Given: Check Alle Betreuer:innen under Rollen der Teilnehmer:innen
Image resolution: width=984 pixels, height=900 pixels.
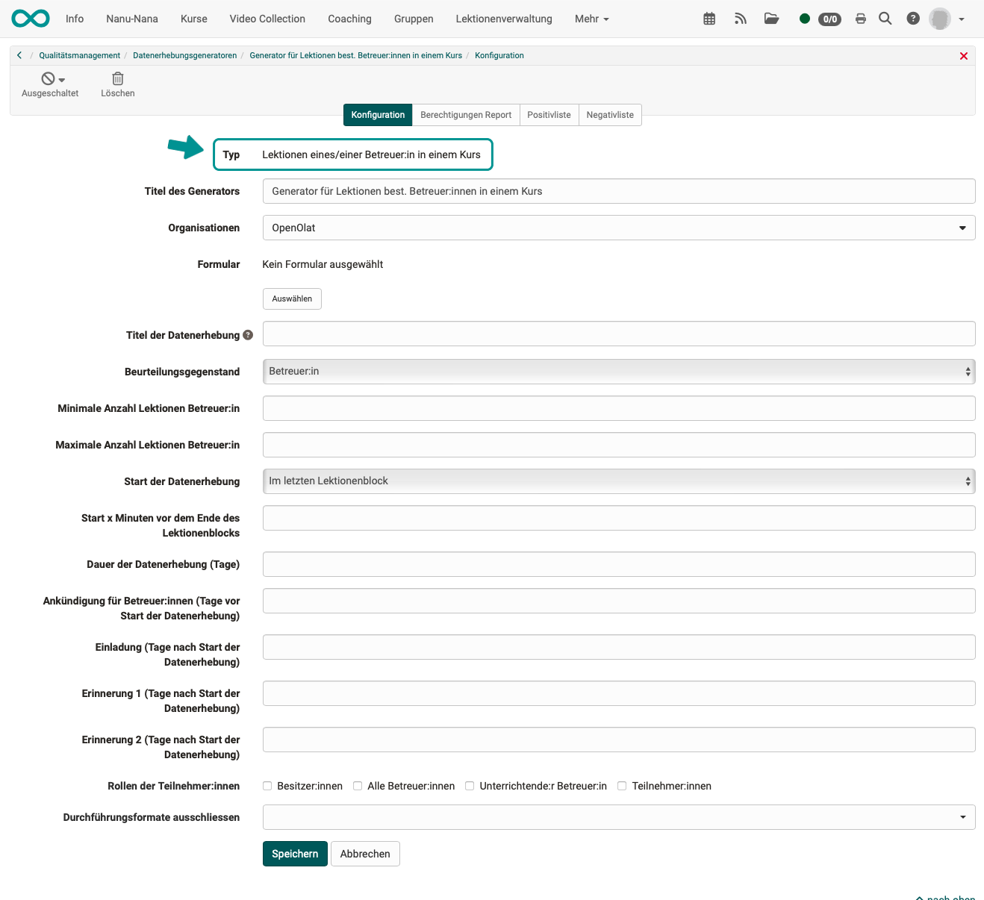Looking at the screenshot, I should 358,786.
